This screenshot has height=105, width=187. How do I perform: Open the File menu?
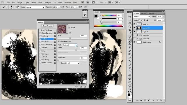(x=8, y=2)
